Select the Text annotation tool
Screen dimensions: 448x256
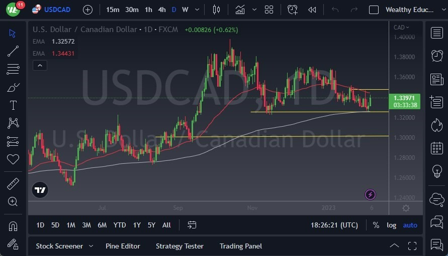point(13,105)
